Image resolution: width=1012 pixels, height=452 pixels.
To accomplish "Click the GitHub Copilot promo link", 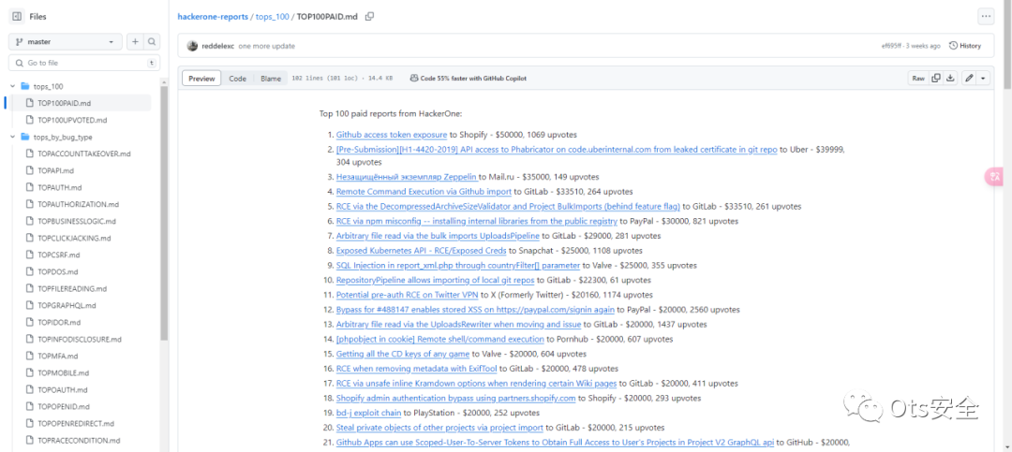I will [468, 79].
